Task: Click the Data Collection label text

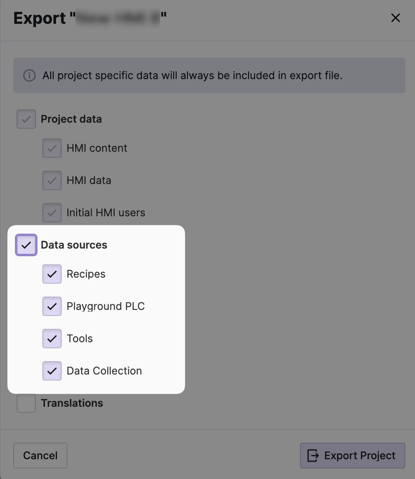Action: (104, 371)
